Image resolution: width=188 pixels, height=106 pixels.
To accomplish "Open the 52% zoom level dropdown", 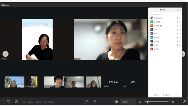I will coord(128,102).
